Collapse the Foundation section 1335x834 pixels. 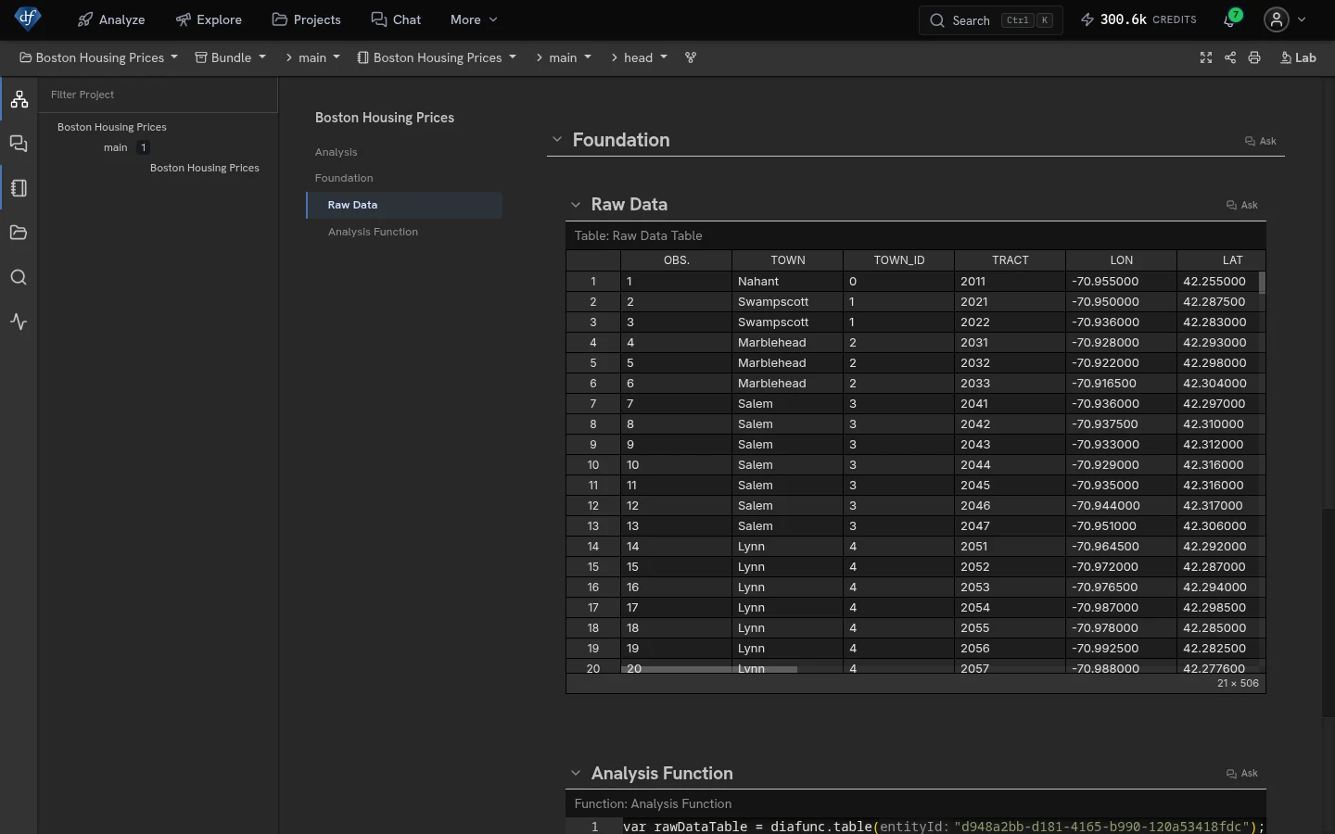(x=557, y=140)
